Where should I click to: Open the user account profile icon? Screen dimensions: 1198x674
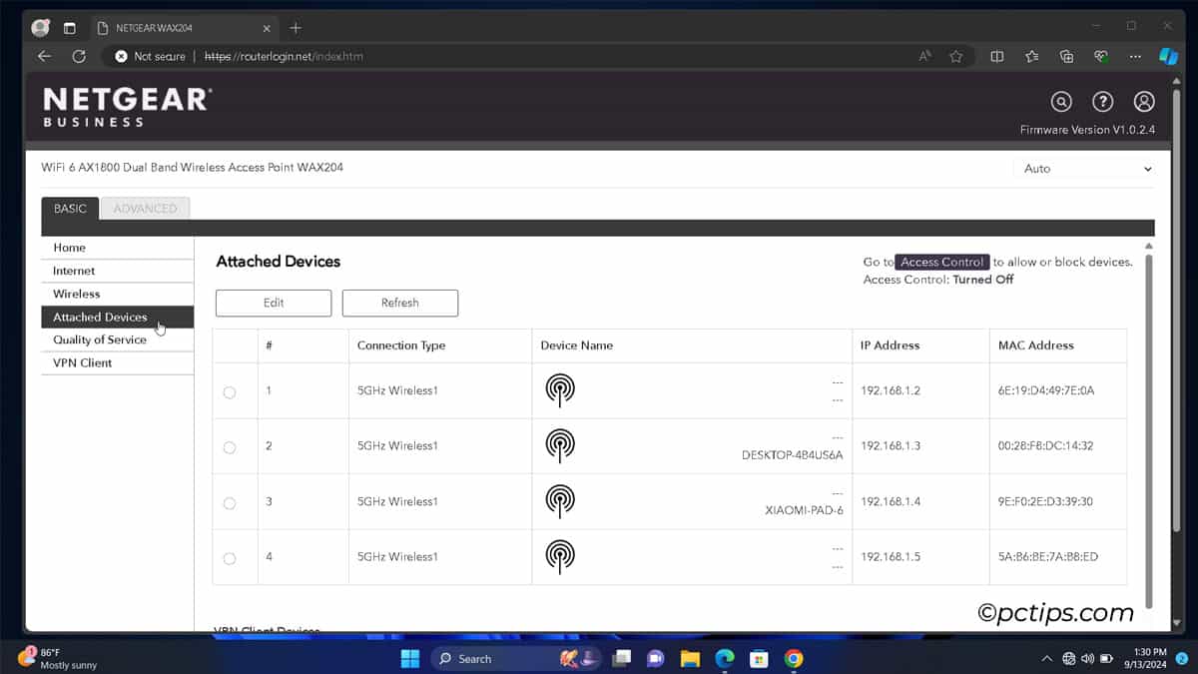(1144, 102)
